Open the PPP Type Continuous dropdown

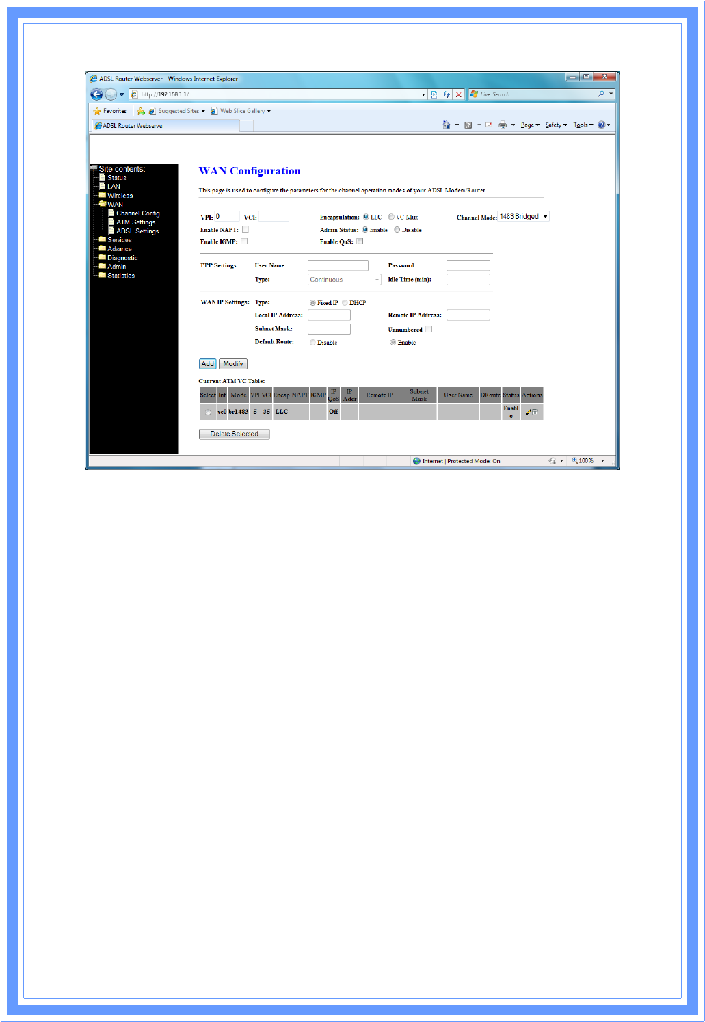(x=345, y=279)
